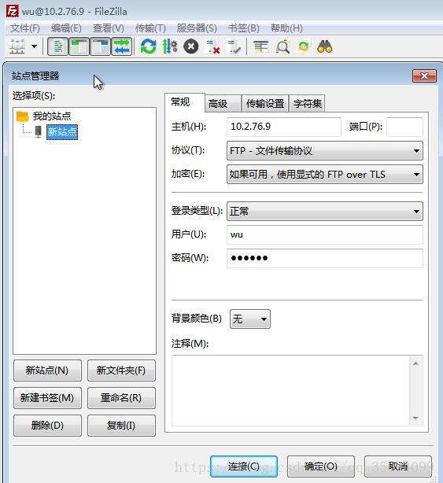443x483 pixels.
Task: Switch to the 常规 tab
Action: tap(185, 102)
